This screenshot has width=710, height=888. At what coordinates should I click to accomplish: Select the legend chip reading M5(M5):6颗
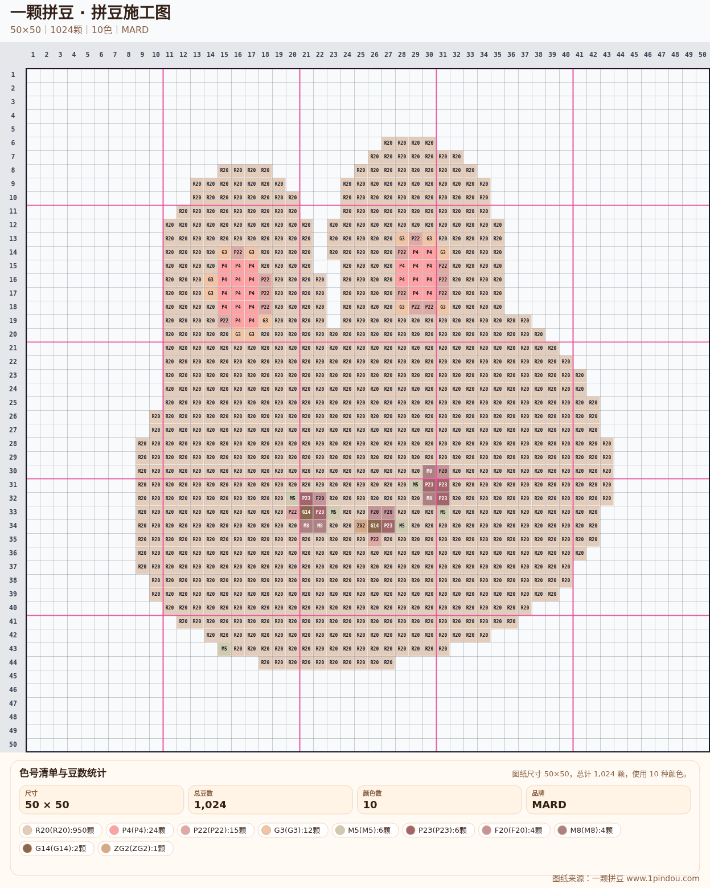[x=365, y=830]
